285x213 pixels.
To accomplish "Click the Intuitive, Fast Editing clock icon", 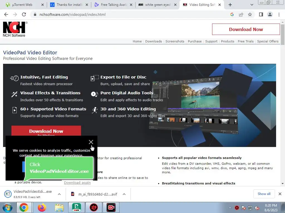I will pos(14,78).
